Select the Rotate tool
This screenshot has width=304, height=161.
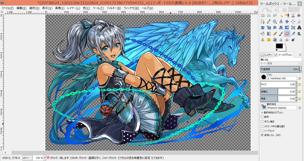(263, 27)
